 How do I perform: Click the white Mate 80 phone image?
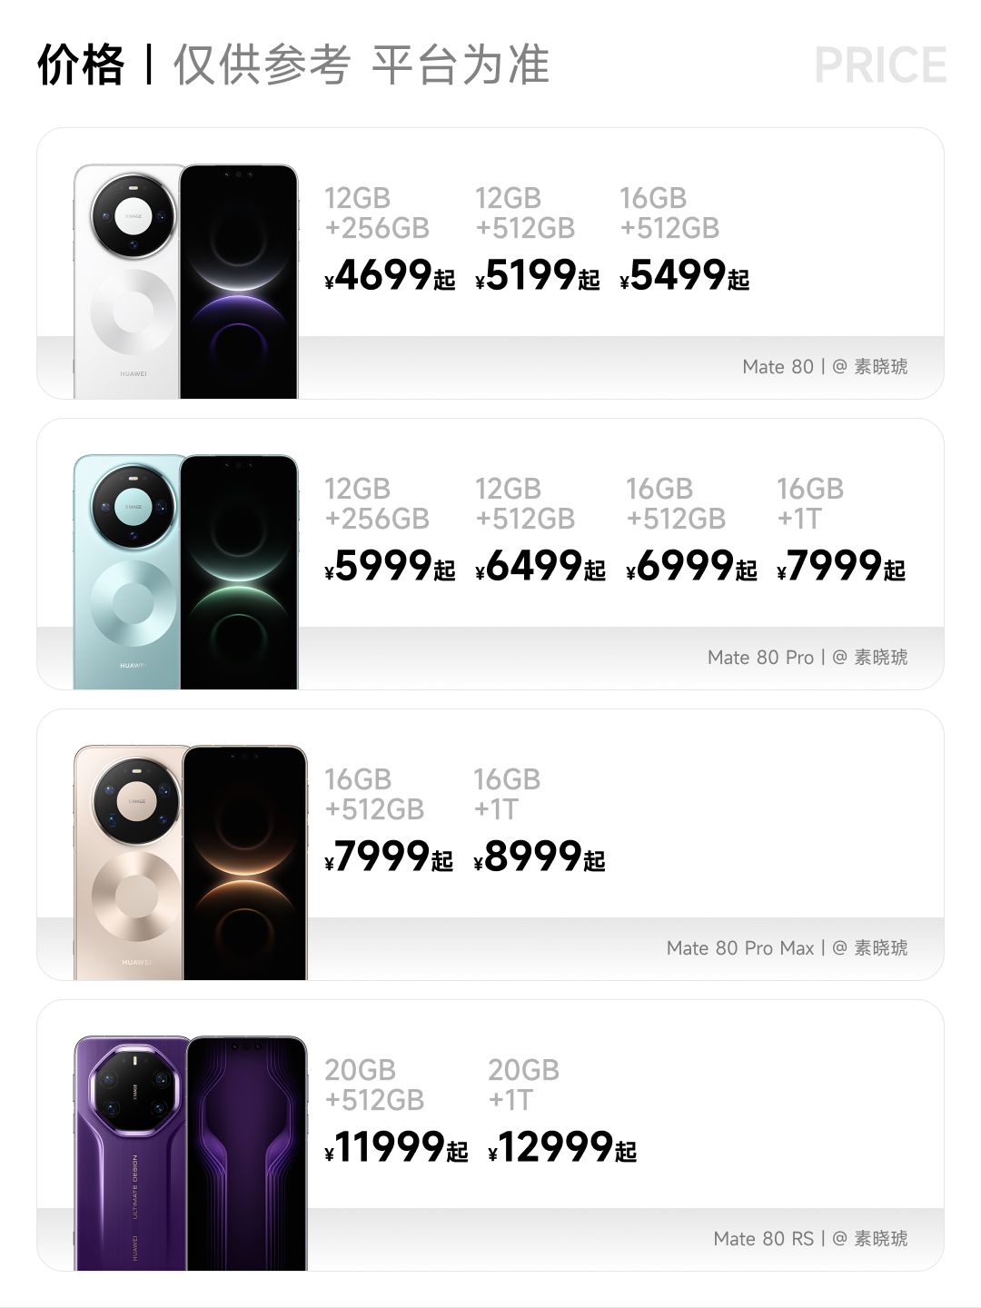185,282
